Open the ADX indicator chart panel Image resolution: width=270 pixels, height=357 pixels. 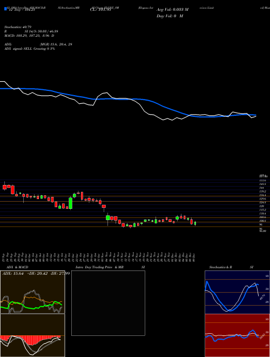(32, 292)
